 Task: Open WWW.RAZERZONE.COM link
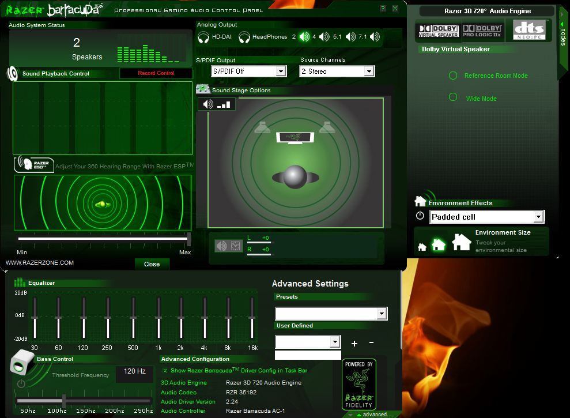point(40,263)
